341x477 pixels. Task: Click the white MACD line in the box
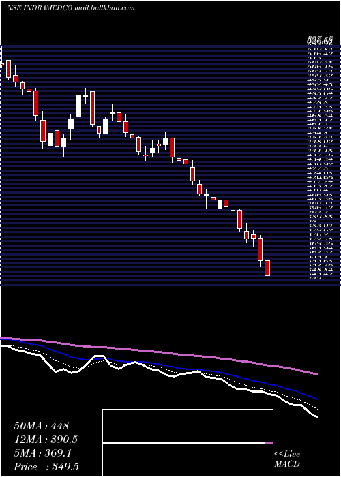184,444
